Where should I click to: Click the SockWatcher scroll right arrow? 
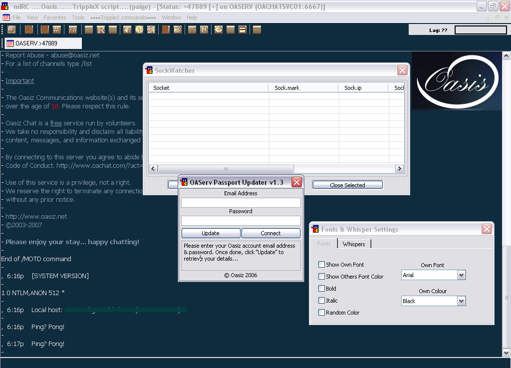(399, 168)
